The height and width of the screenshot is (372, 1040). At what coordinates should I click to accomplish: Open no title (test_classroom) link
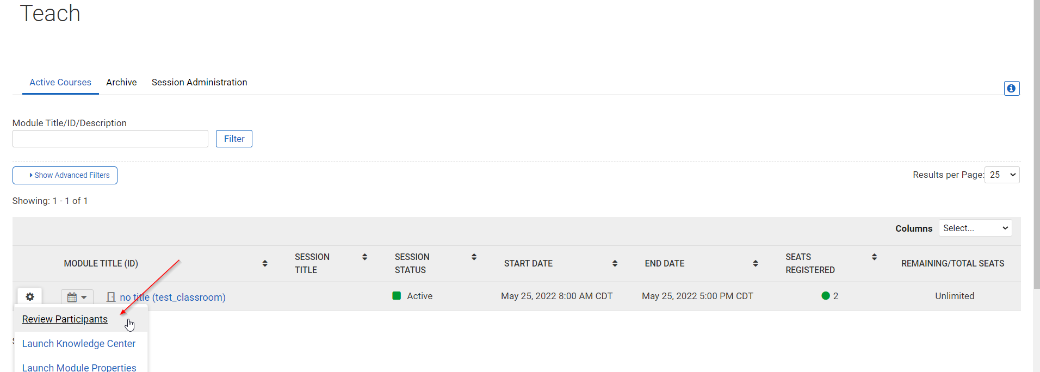[172, 297]
